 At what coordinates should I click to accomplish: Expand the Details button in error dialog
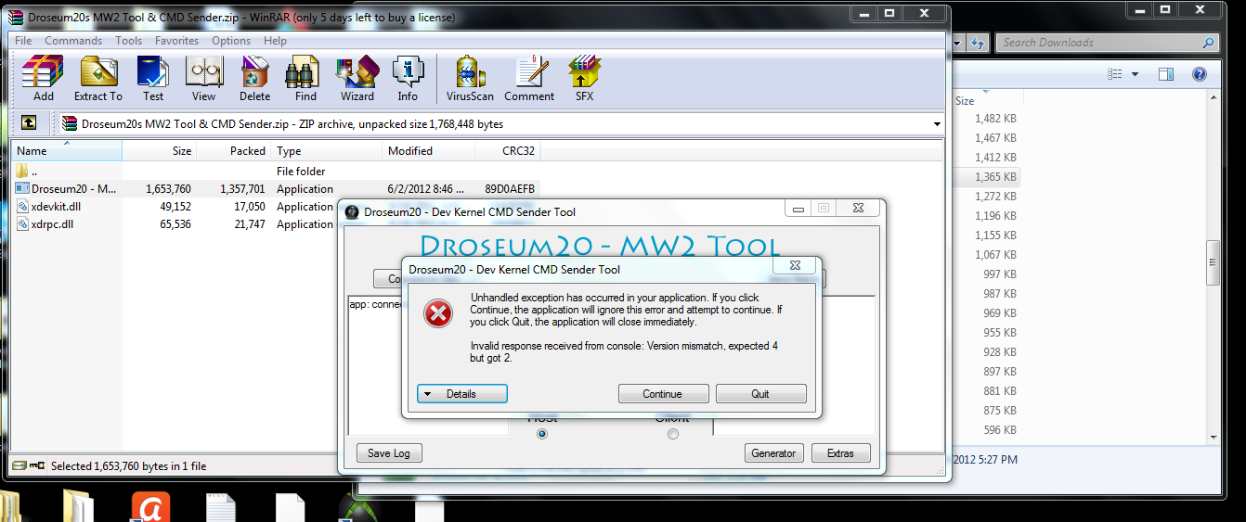tap(461, 394)
